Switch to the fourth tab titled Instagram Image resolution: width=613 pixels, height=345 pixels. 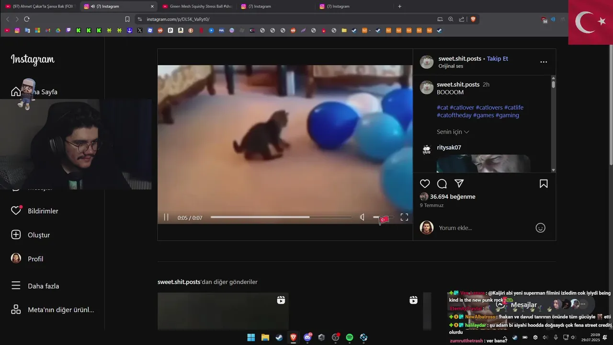275,6
